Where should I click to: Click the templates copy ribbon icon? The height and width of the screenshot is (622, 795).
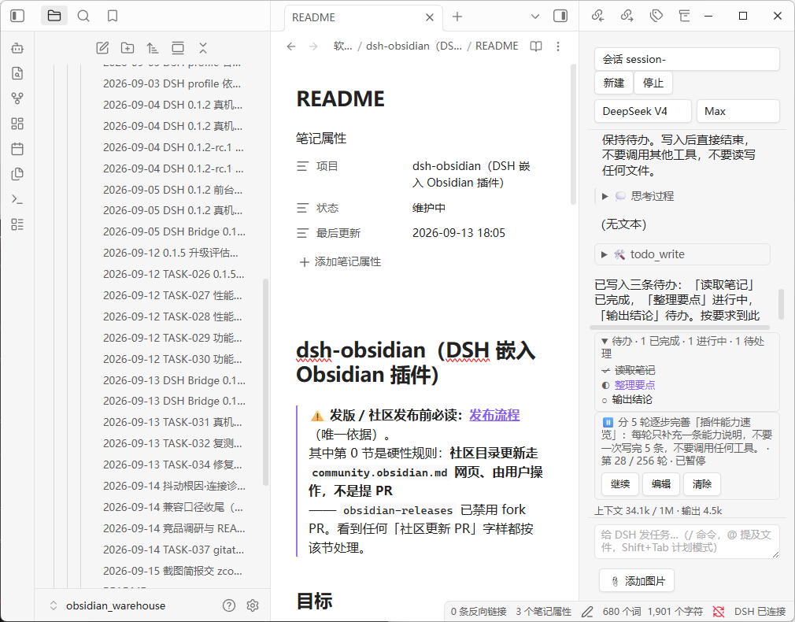tap(17, 173)
